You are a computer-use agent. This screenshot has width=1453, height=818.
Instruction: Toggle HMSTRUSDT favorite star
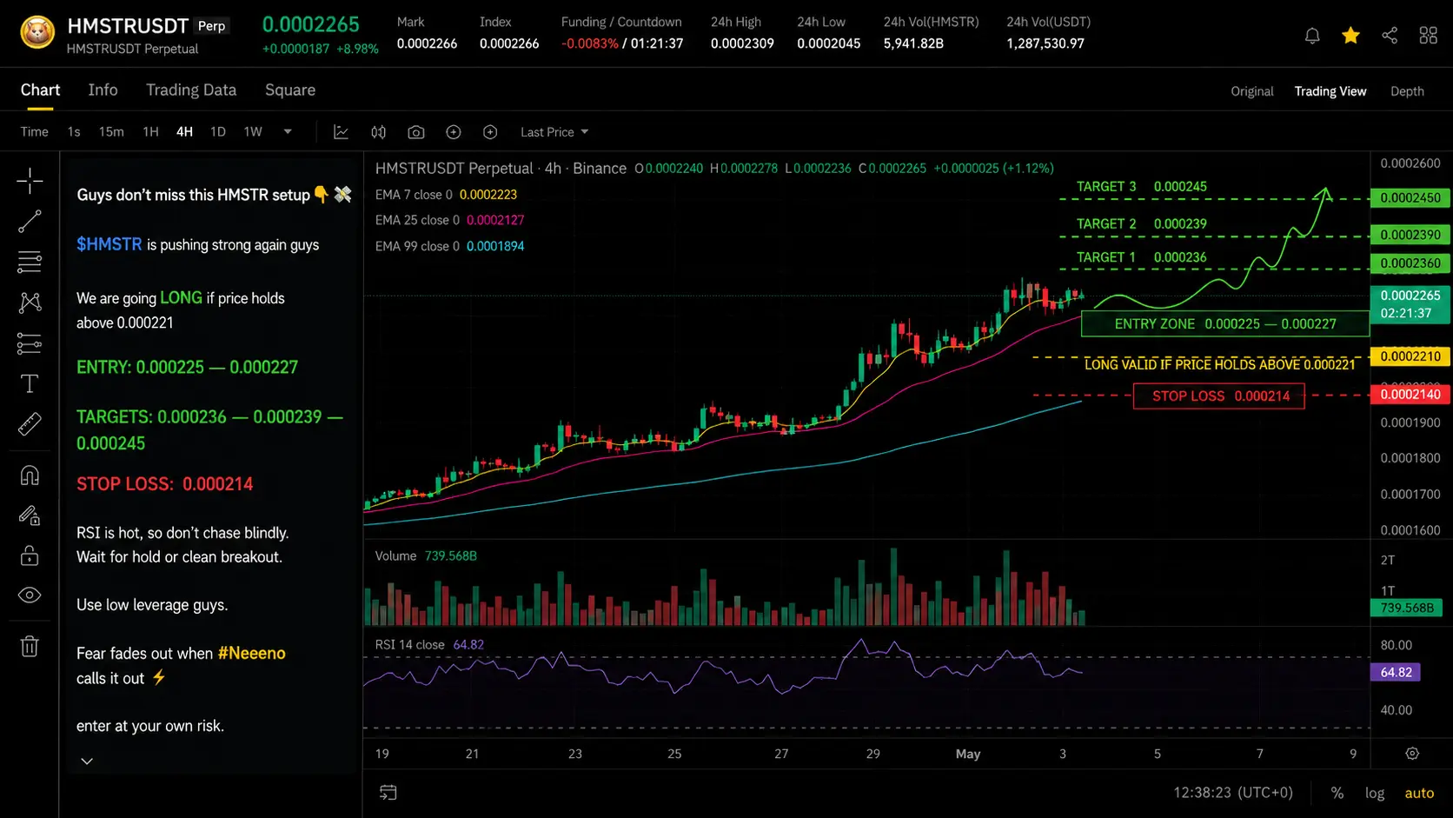(1350, 36)
